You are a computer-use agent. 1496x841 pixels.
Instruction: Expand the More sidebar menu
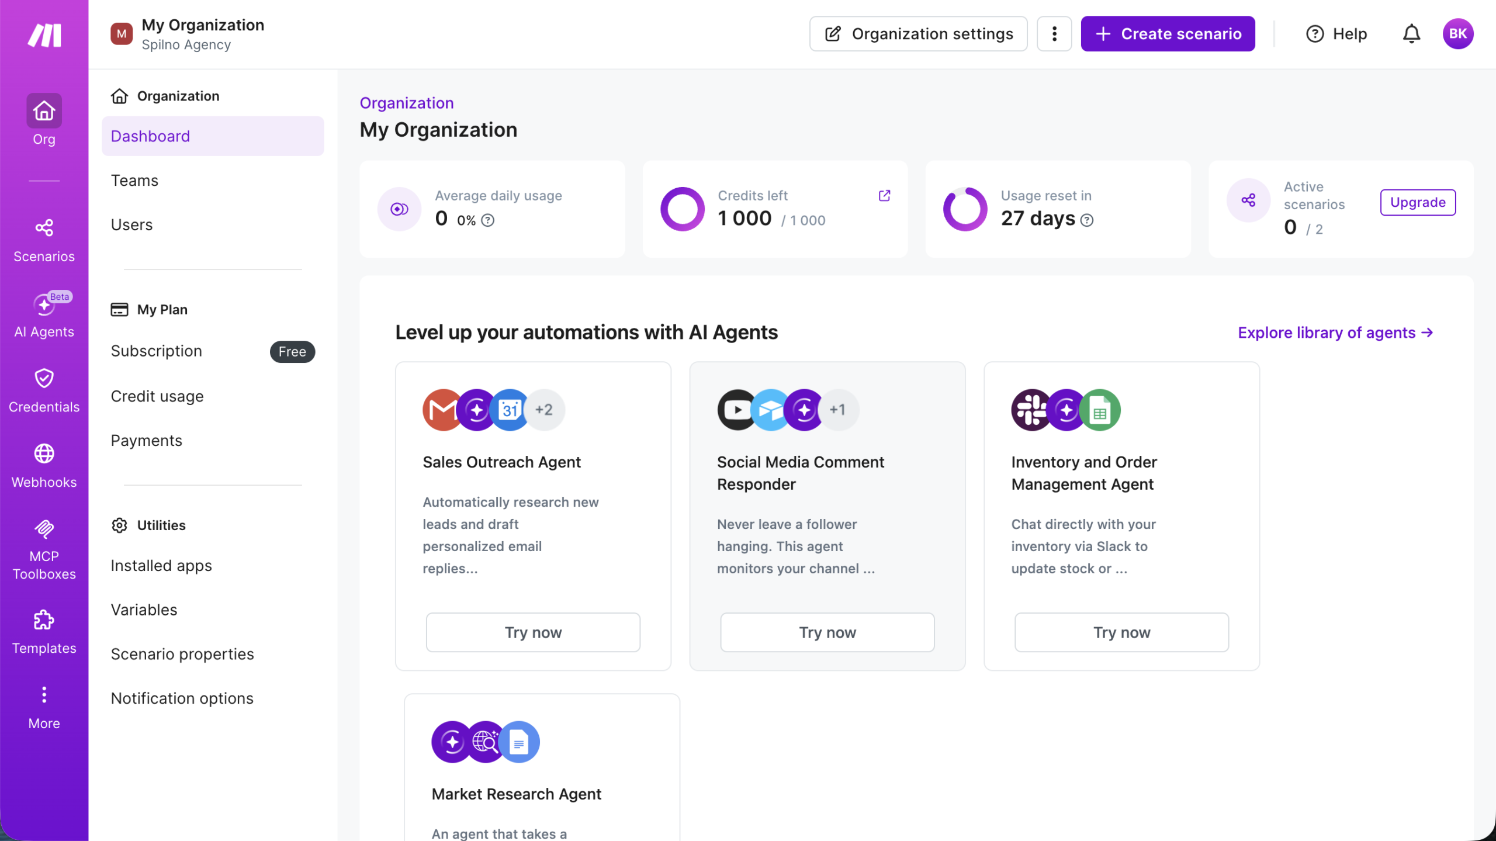coord(44,707)
